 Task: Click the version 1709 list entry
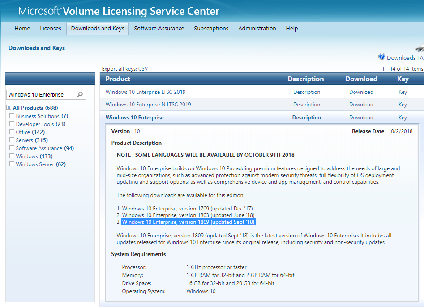tap(188, 209)
